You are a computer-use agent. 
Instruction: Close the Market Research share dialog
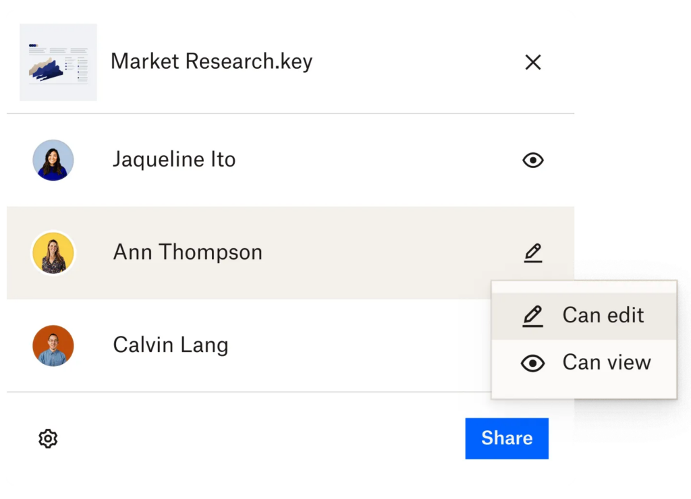tap(532, 62)
